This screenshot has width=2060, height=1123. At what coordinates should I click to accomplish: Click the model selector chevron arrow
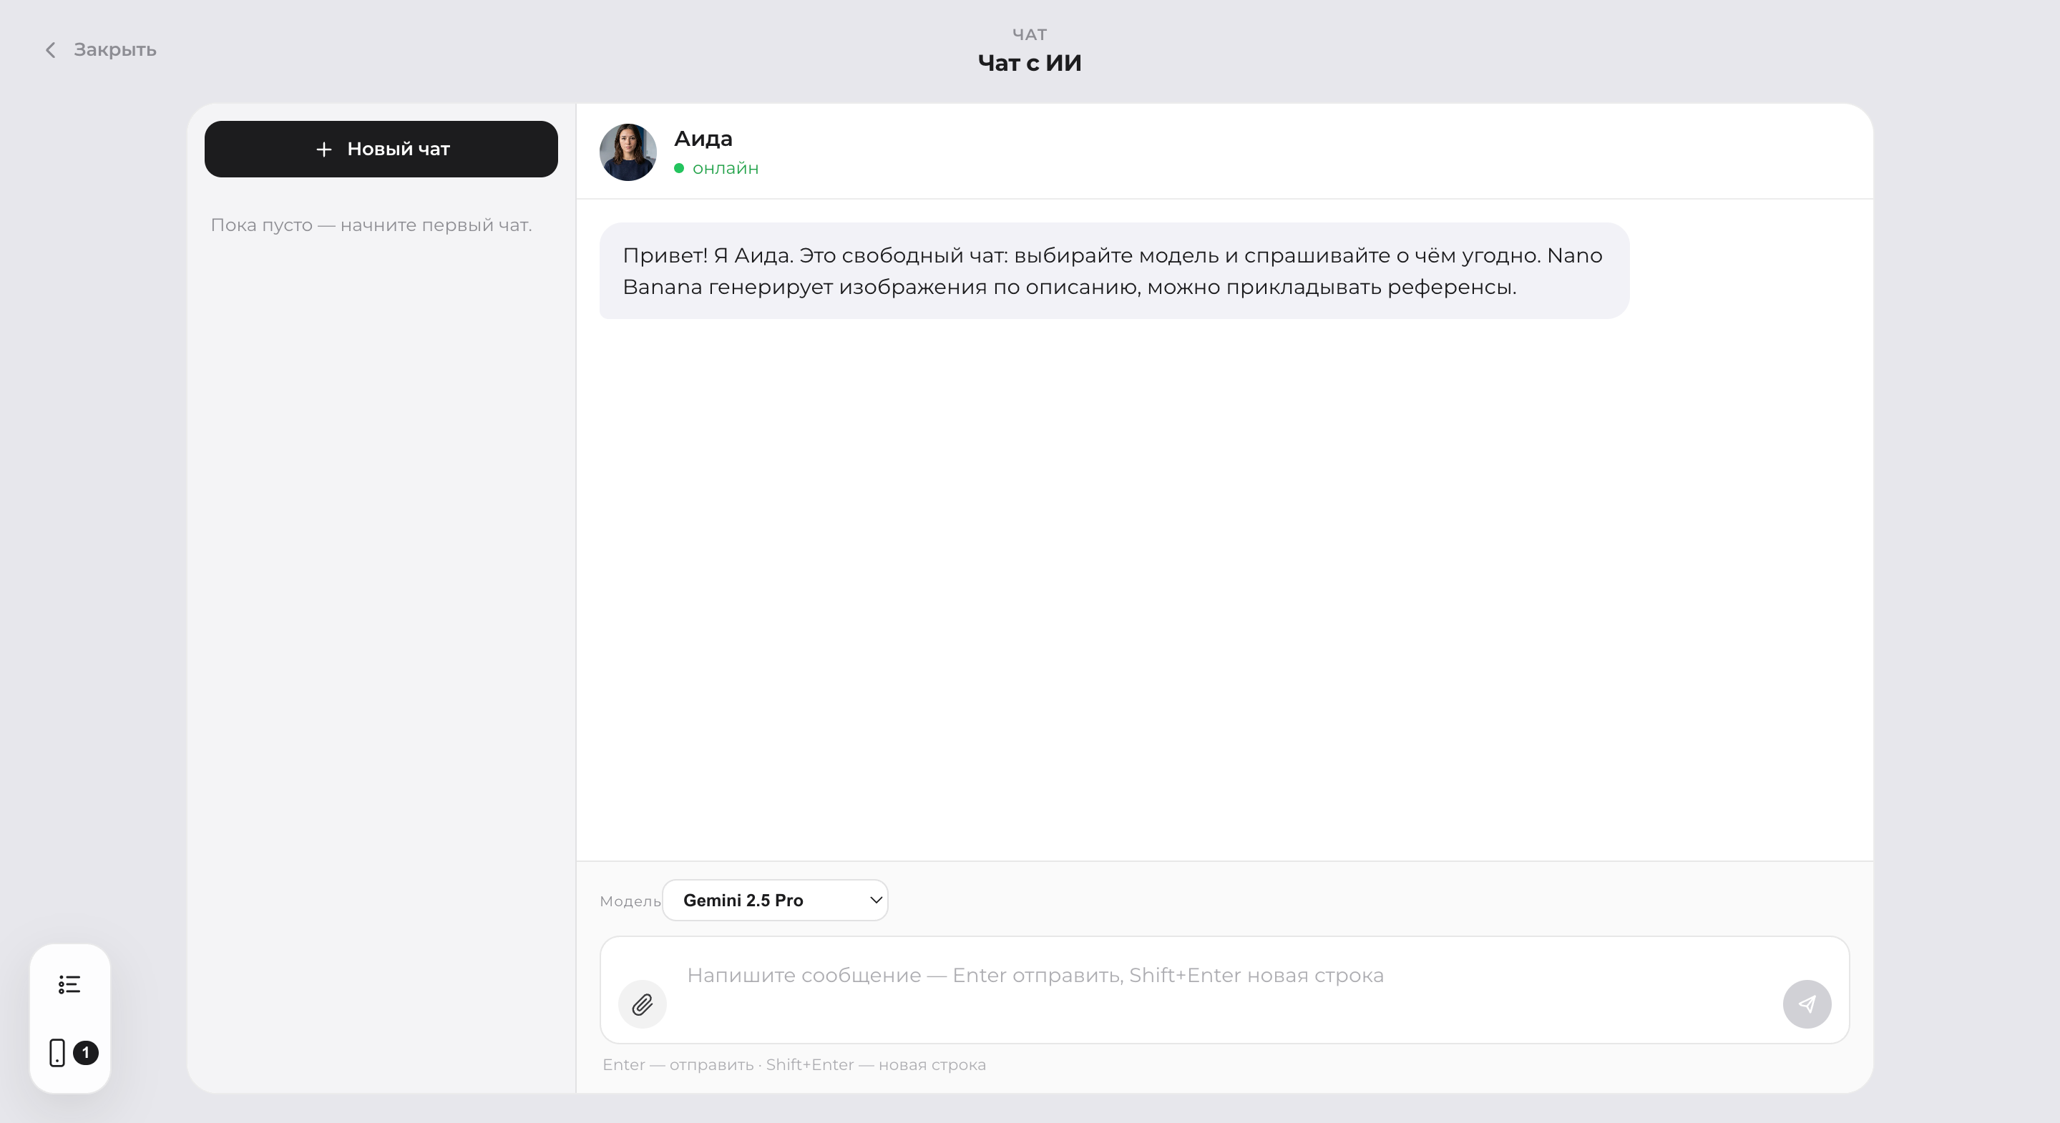pos(876,900)
